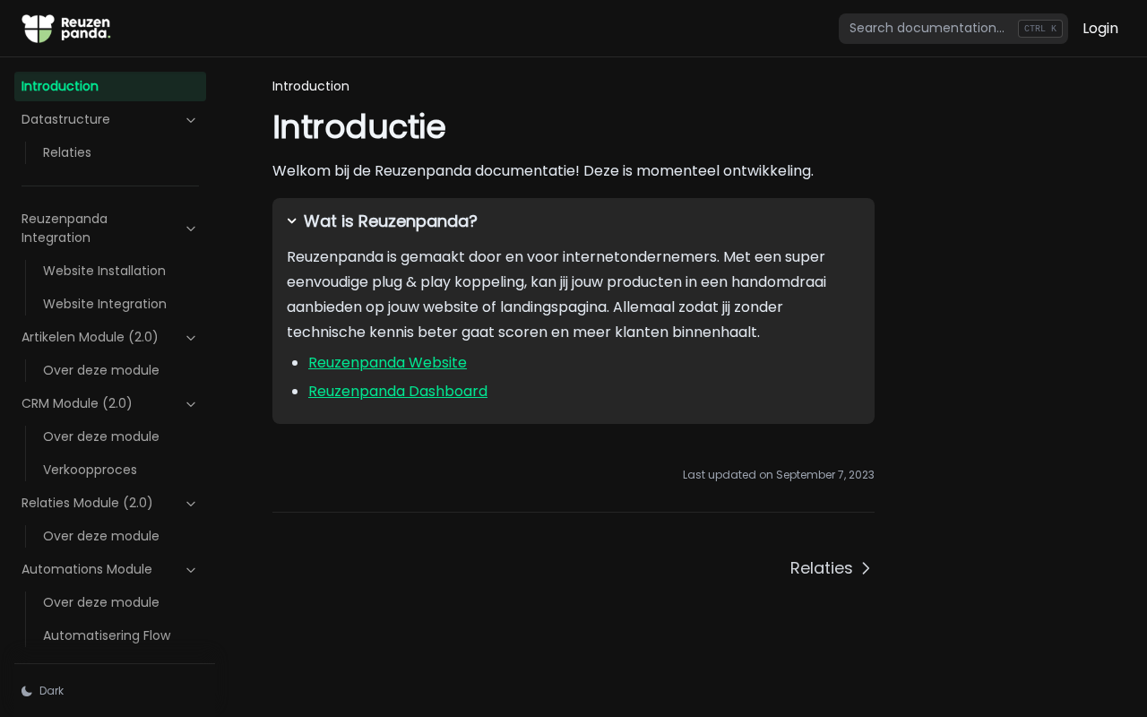Collapse the Artikelen Module chevron
Screen dimensions: 1147x717
(x=191, y=338)
